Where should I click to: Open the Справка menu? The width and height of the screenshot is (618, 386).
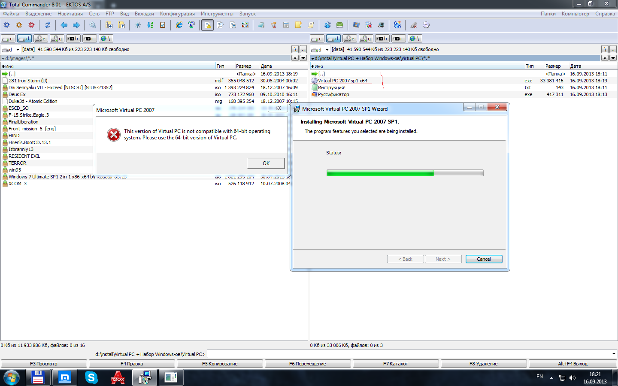(x=605, y=14)
